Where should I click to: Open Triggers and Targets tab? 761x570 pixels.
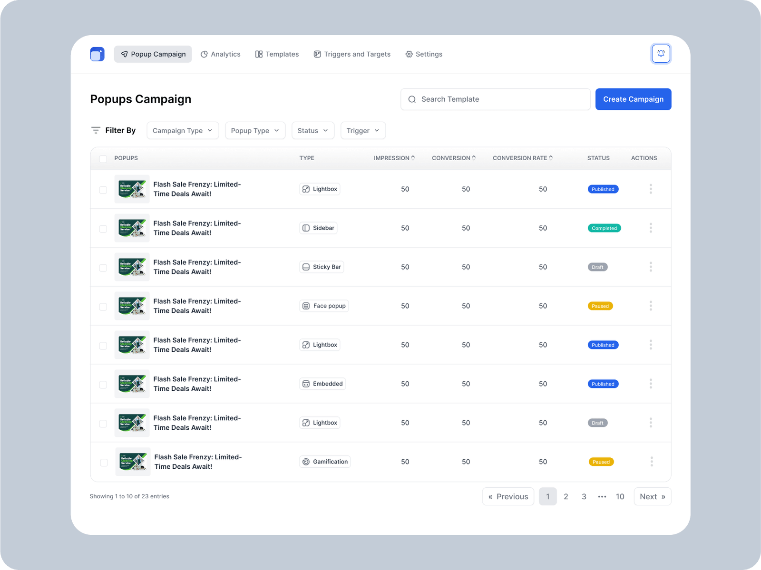click(352, 54)
